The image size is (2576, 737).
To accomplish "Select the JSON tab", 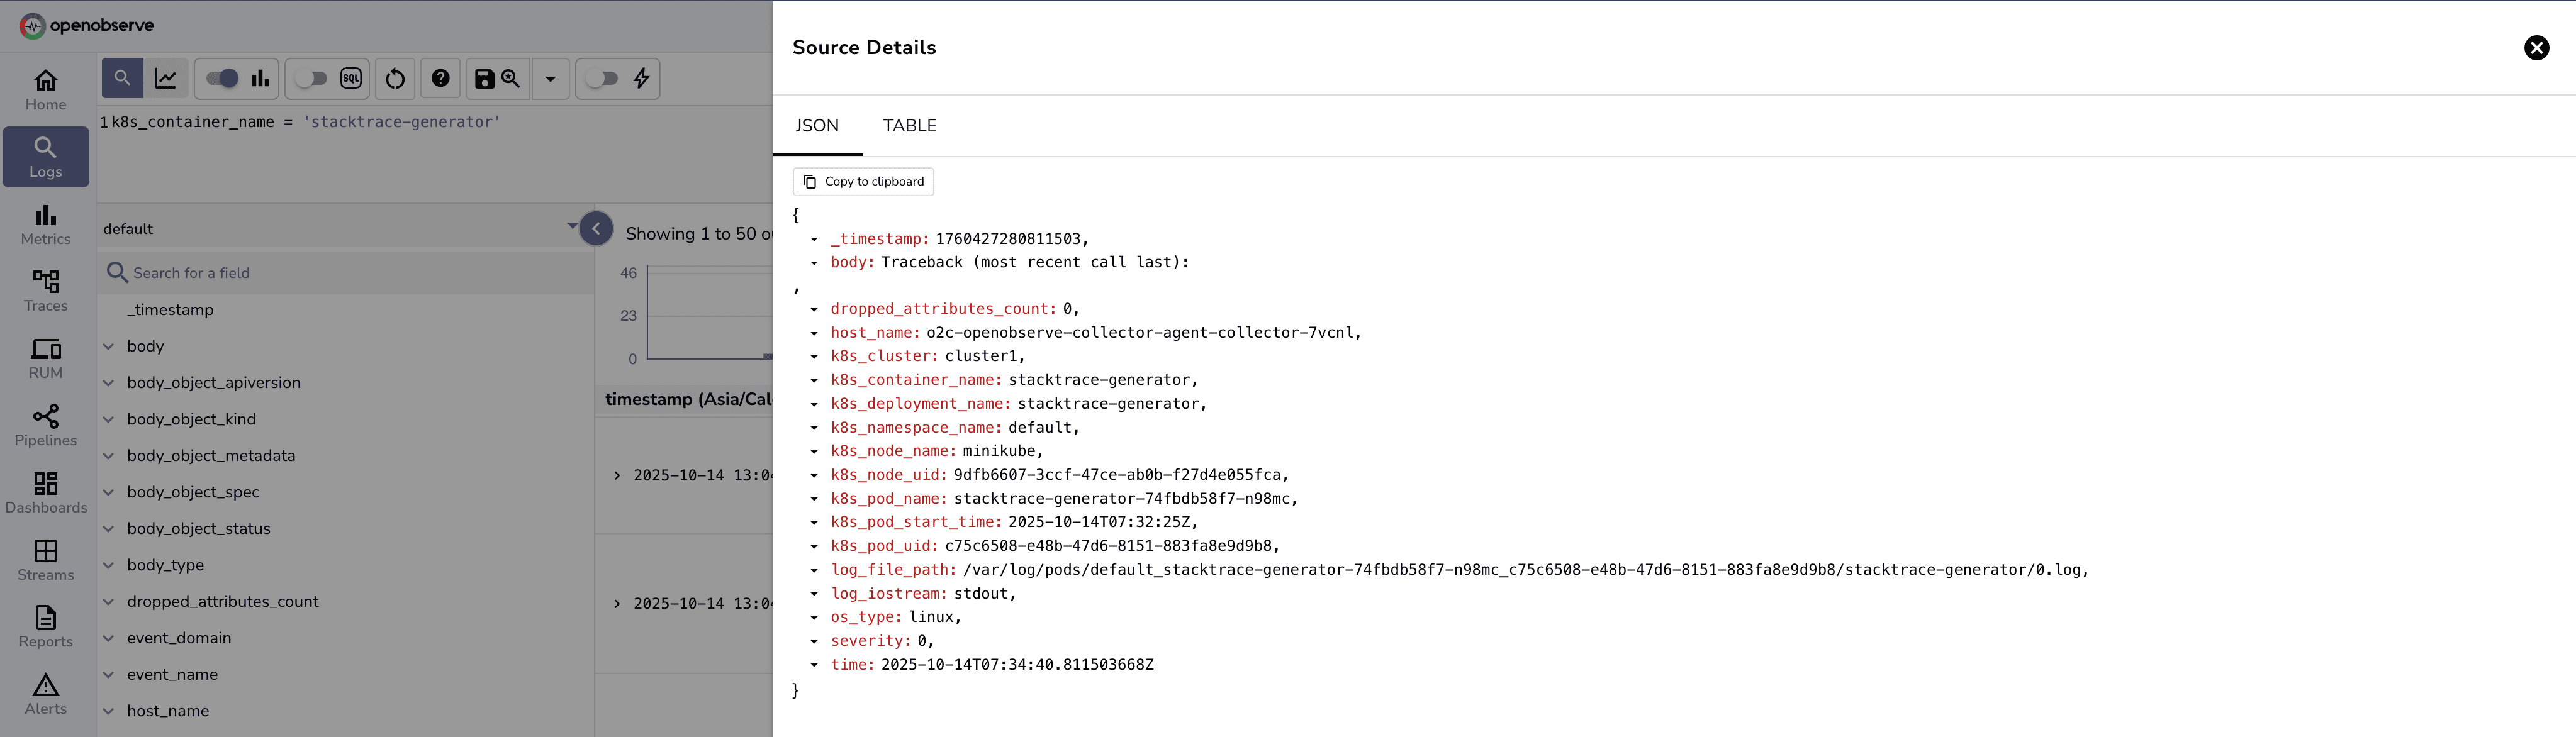I will pos(817,125).
